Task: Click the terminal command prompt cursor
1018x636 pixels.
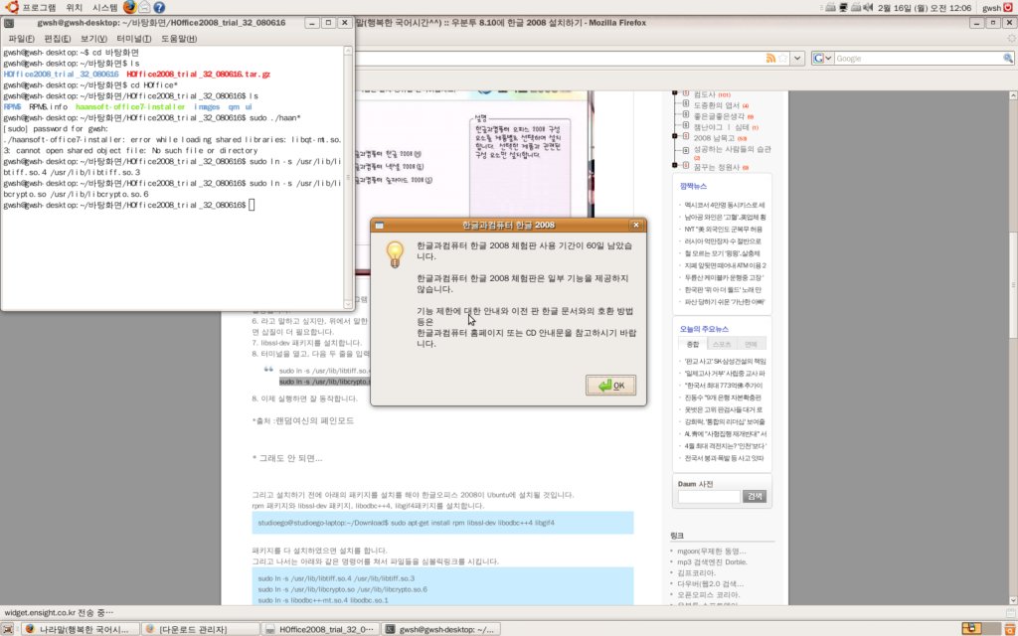Action: 252,205
